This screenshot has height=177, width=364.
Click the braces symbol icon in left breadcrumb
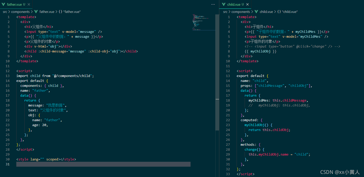pos(60,12)
